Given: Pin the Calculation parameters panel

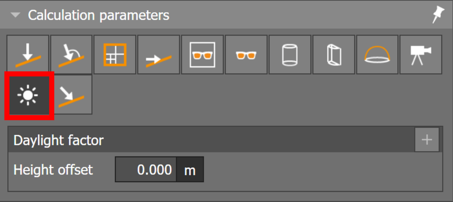Looking at the screenshot, I should coord(438,15).
